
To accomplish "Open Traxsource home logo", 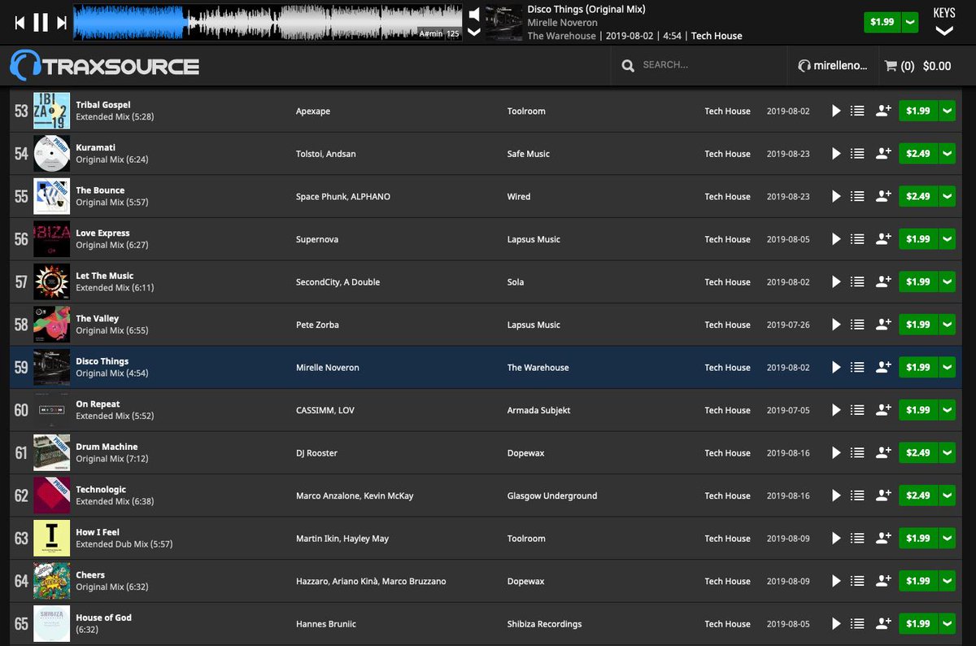I will [x=104, y=65].
